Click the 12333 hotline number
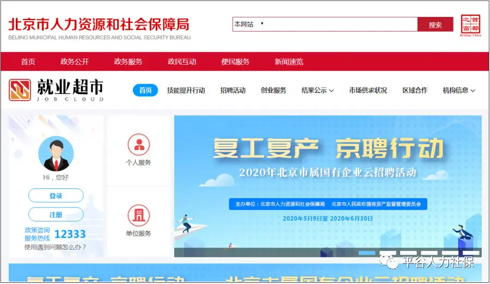 tap(70, 234)
